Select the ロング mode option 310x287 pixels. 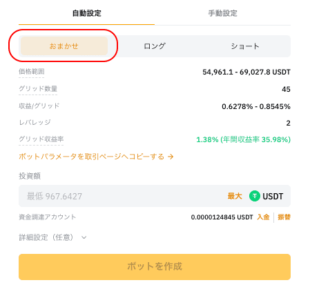tap(155, 46)
